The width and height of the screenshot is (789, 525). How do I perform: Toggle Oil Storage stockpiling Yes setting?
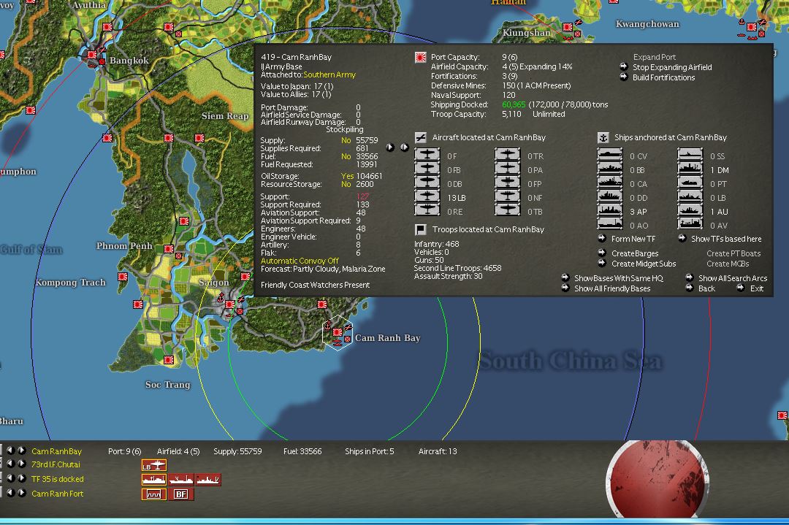347,176
